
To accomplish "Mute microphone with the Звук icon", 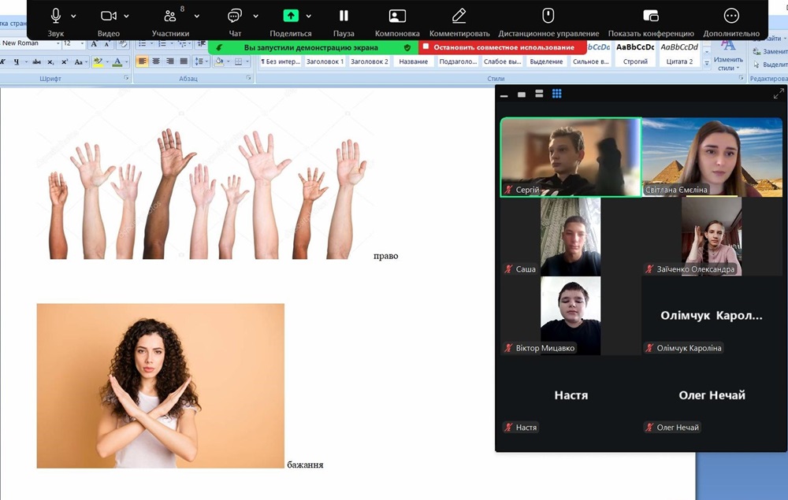I will [x=56, y=16].
